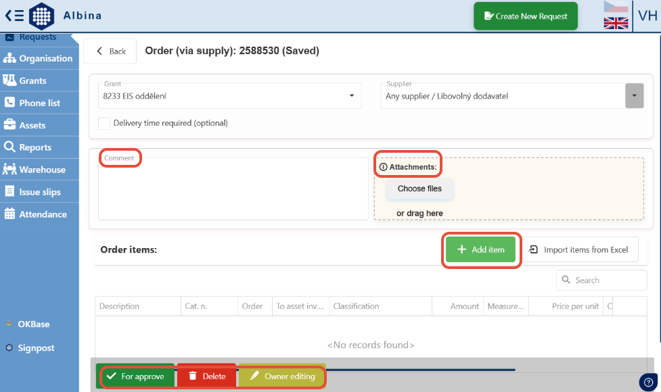Click Create New Request button
The width and height of the screenshot is (661, 392).
tap(526, 16)
